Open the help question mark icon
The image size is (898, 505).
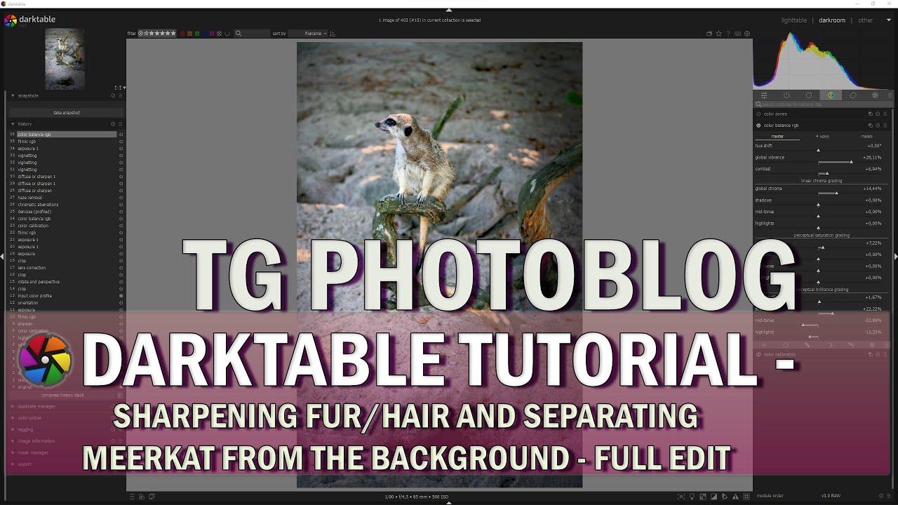[x=728, y=34]
